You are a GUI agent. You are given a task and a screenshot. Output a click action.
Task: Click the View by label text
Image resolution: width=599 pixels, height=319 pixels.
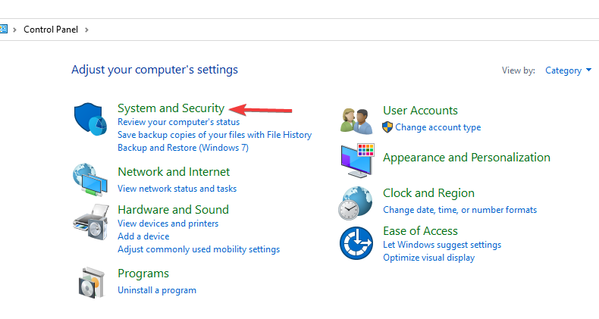point(519,70)
